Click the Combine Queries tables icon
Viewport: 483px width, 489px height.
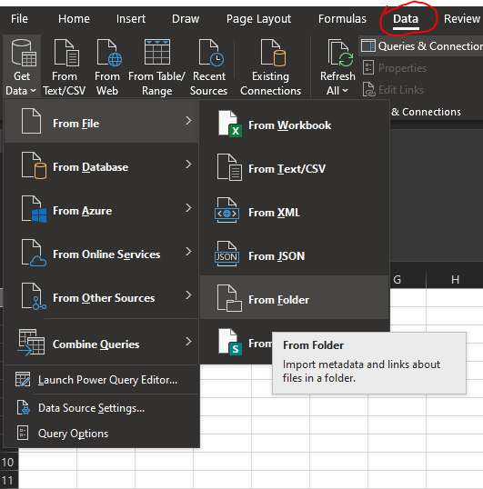coord(31,342)
